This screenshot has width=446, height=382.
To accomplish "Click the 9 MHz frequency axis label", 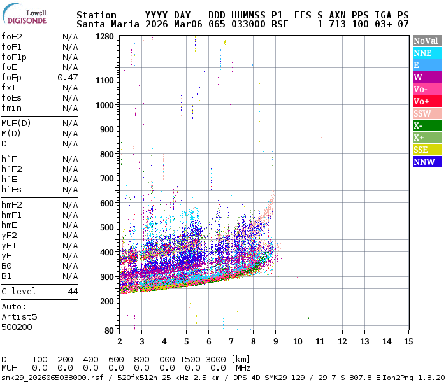I will pos(276,342).
